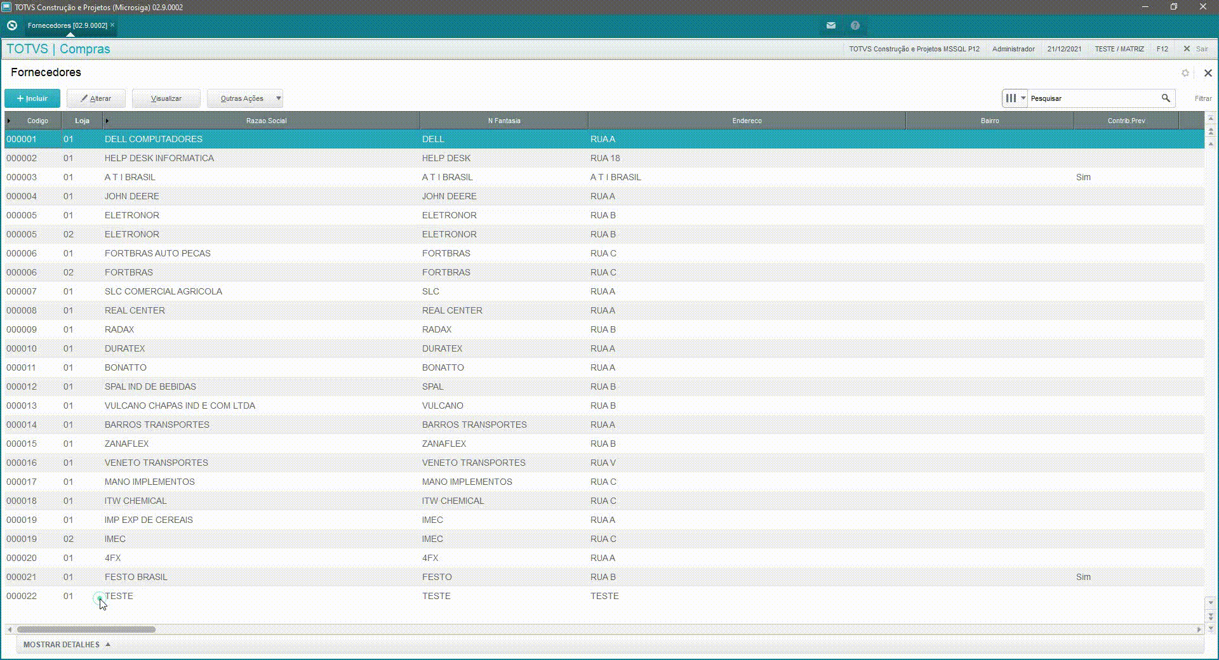
Task: Click the Administrador user label
Action: (x=1013, y=49)
